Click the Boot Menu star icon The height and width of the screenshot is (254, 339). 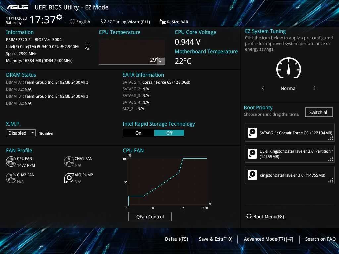pyautogui.click(x=249, y=216)
